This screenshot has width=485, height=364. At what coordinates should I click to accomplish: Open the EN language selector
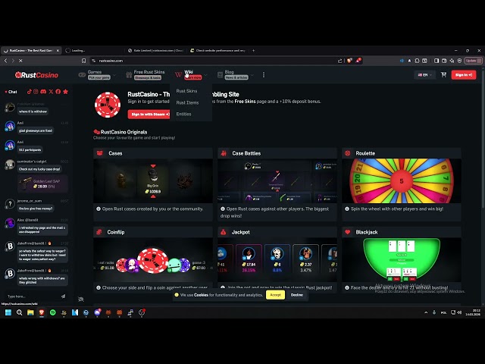coord(424,75)
